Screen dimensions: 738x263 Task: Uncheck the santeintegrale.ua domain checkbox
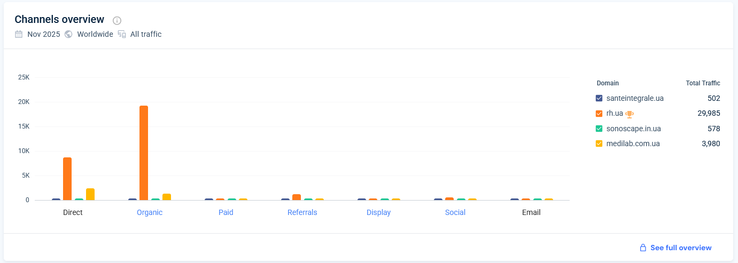pyautogui.click(x=599, y=98)
